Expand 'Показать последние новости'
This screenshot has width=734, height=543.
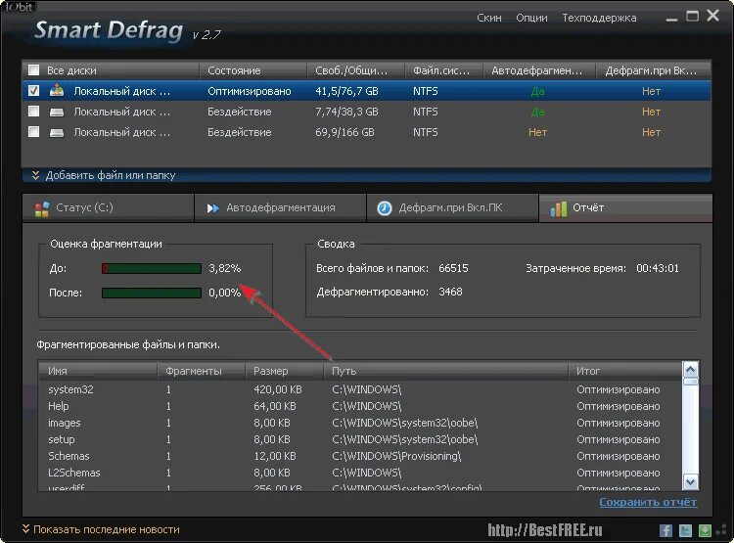[x=101, y=529]
